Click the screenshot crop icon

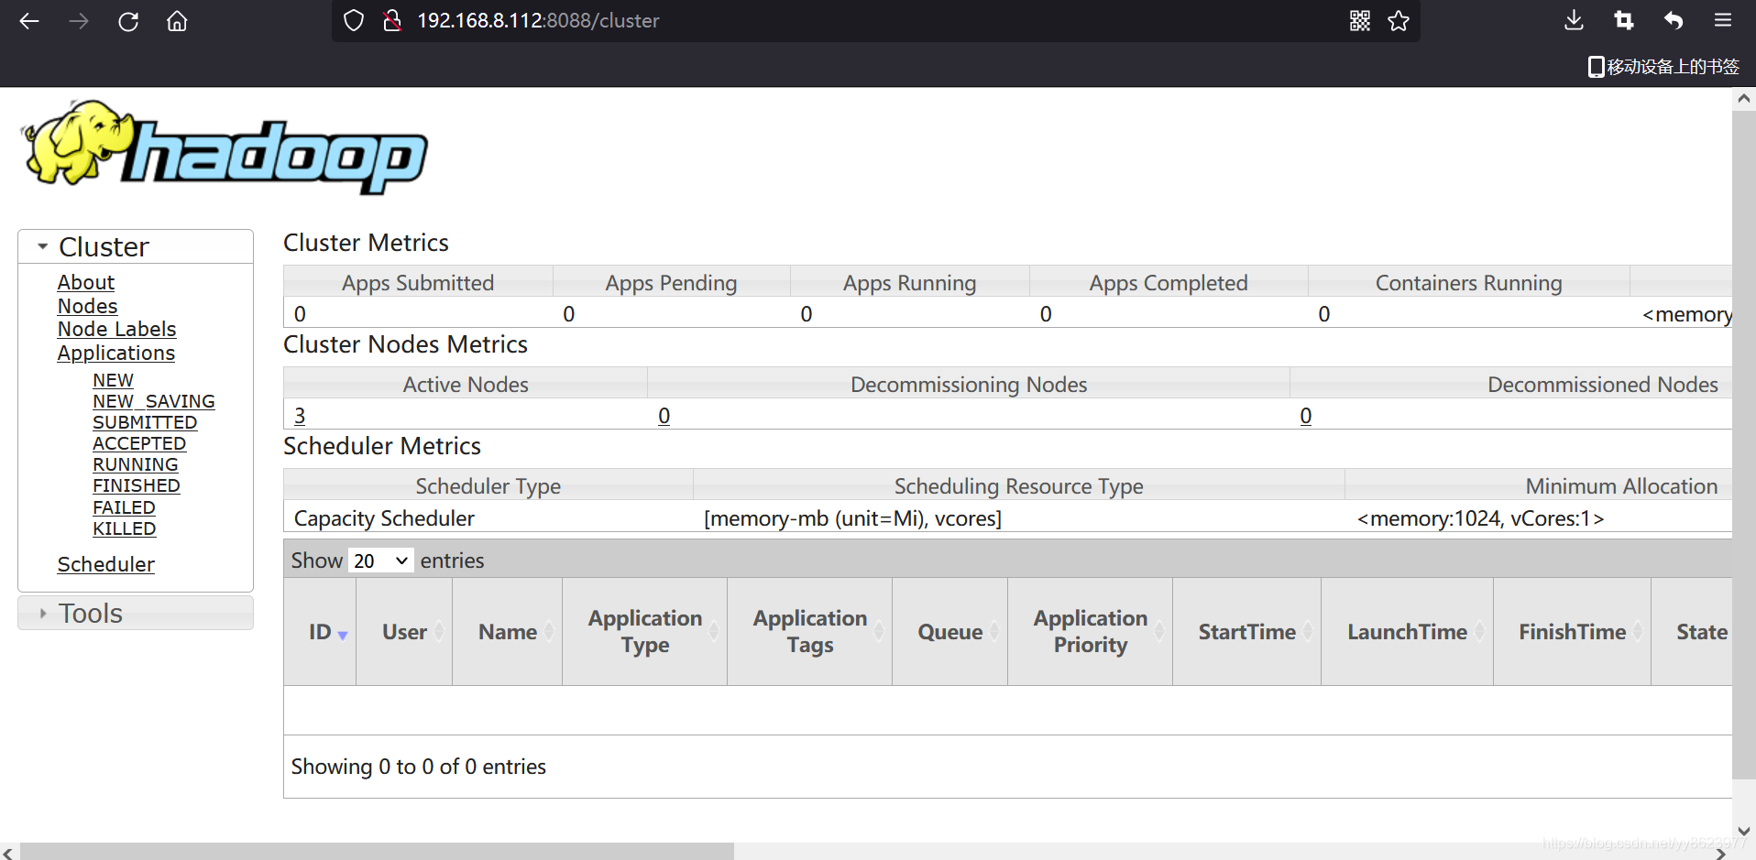tap(1623, 20)
